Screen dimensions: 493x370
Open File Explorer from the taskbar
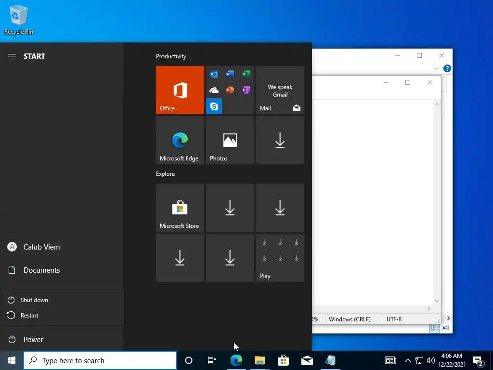tap(259, 360)
